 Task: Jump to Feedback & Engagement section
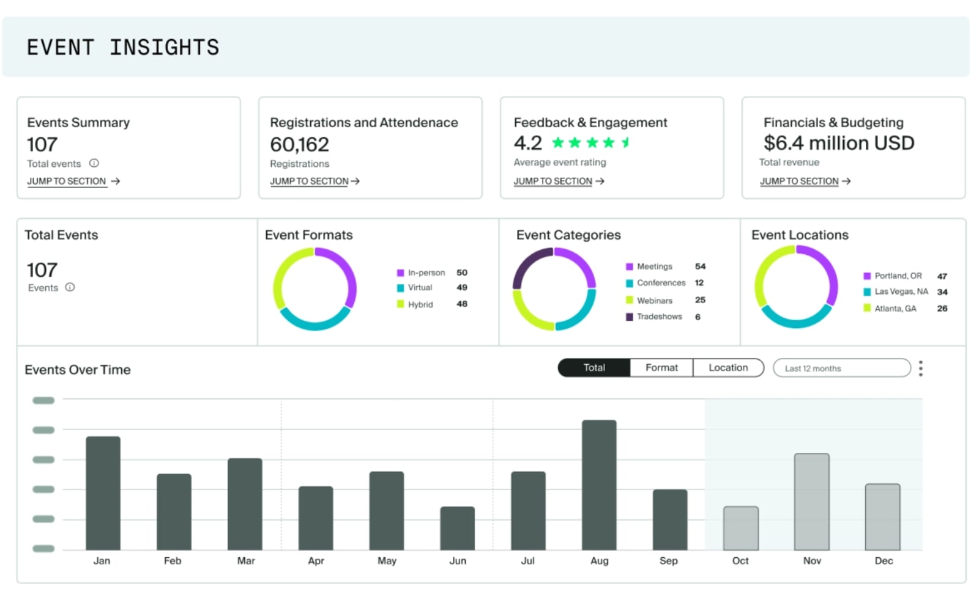(x=553, y=181)
